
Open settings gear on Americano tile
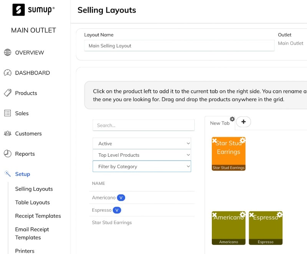[243, 214]
